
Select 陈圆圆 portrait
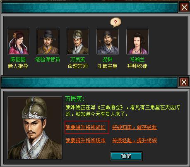(x=18, y=42)
